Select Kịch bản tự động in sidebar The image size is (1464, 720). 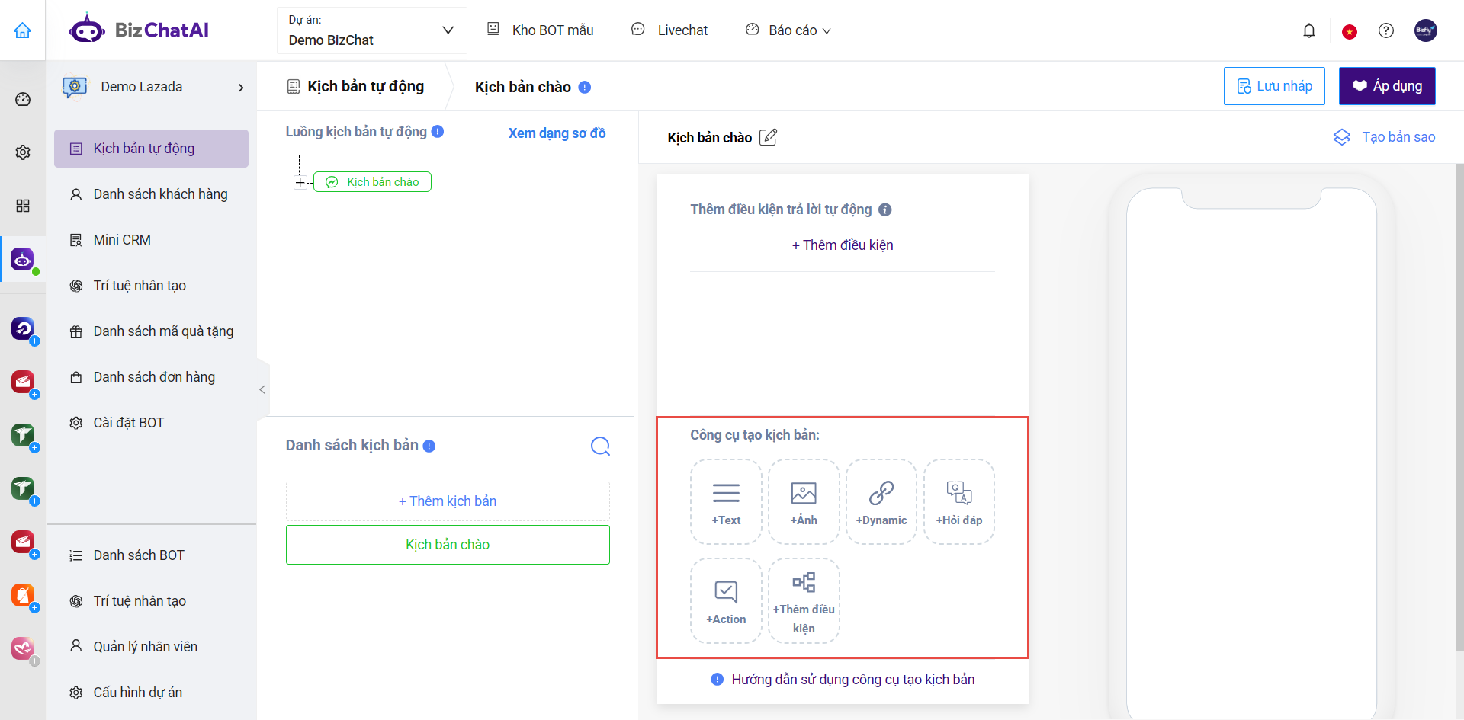point(151,149)
